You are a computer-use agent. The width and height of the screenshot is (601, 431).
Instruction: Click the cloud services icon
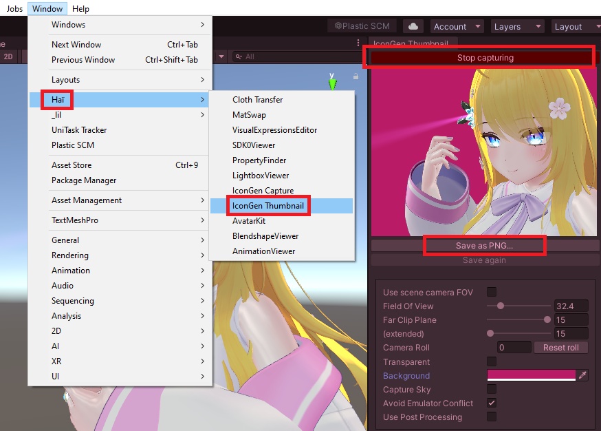tap(413, 26)
